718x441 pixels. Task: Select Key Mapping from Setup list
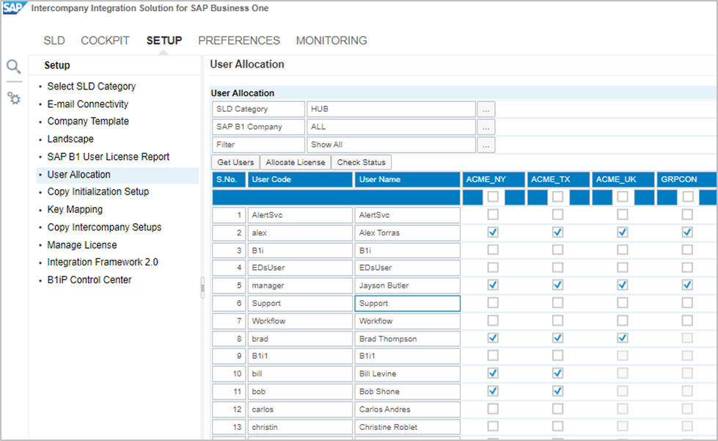[75, 210]
